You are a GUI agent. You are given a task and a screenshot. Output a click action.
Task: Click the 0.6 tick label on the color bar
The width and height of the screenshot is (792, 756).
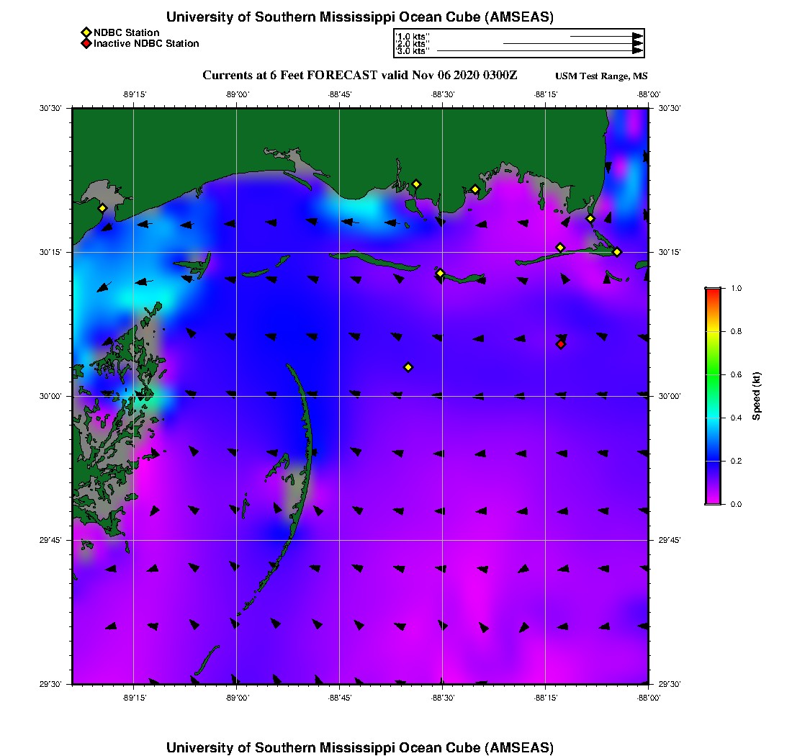pos(736,374)
